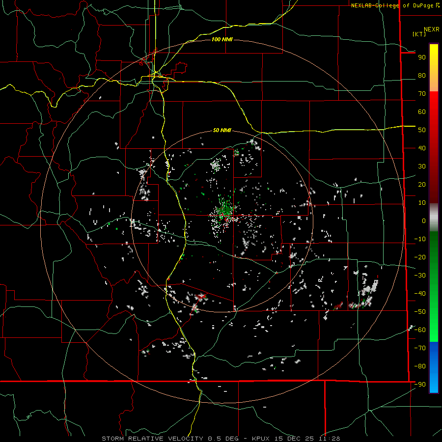442x442 pixels.
Task: Click the 20 value on velocity scale
Action: point(422,185)
